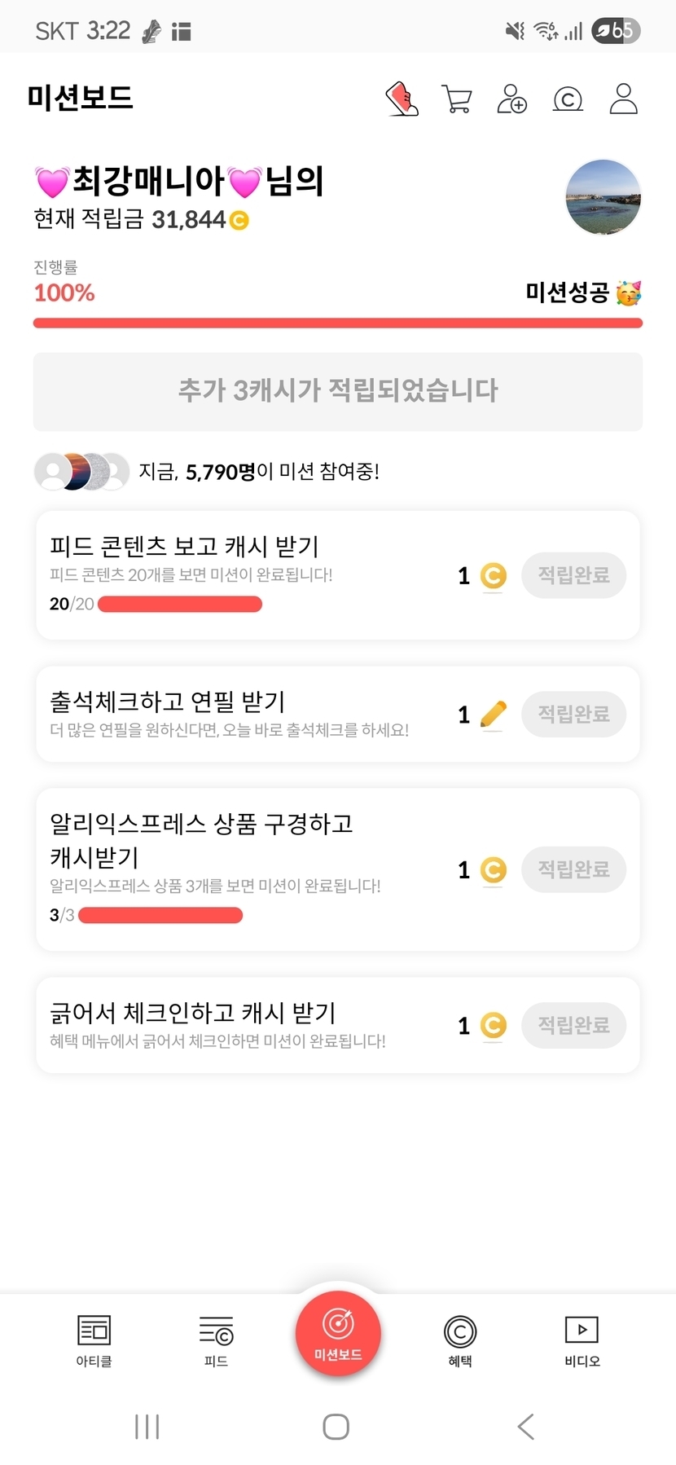Tap the profile photo thumbnail

tap(603, 197)
